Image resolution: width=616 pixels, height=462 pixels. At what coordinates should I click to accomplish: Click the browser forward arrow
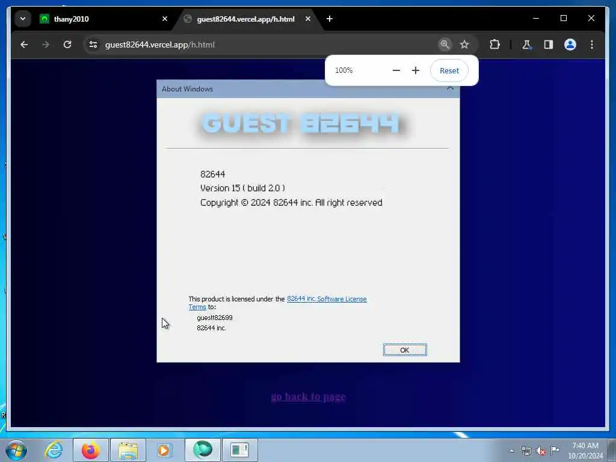pos(46,45)
